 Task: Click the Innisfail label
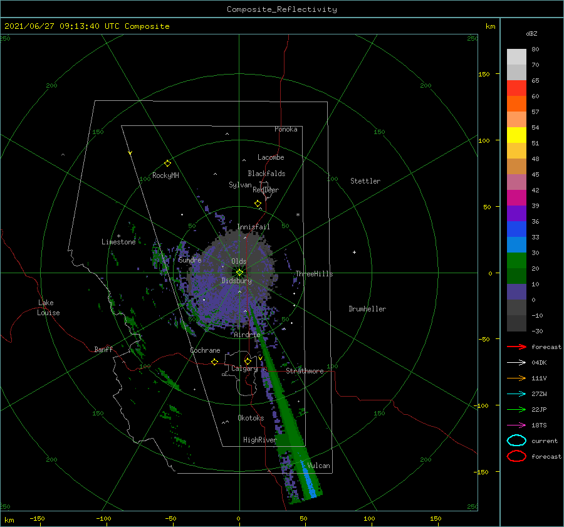(x=253, y=227)
